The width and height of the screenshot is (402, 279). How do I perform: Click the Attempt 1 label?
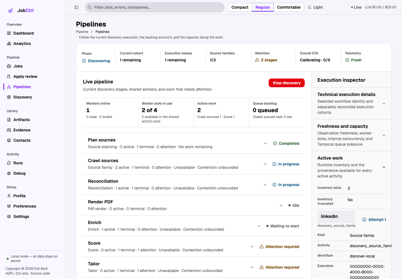(377, 220)
